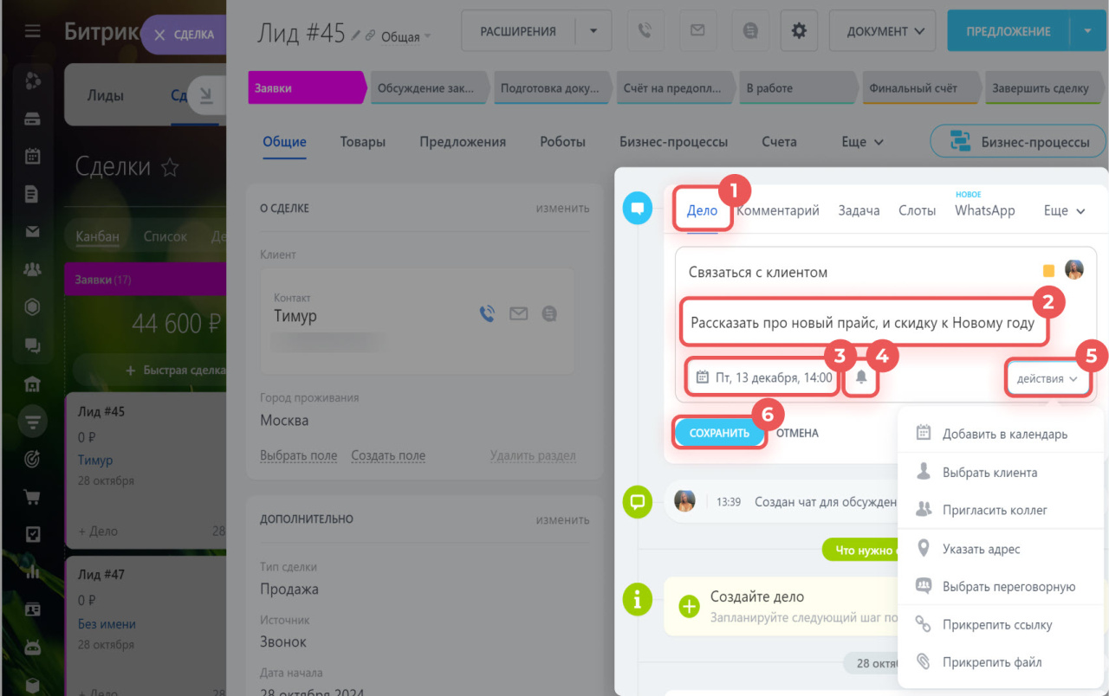The image size is (1109, 696).
Task: Switch to the Товары tab
Action: tap(363, 142)
